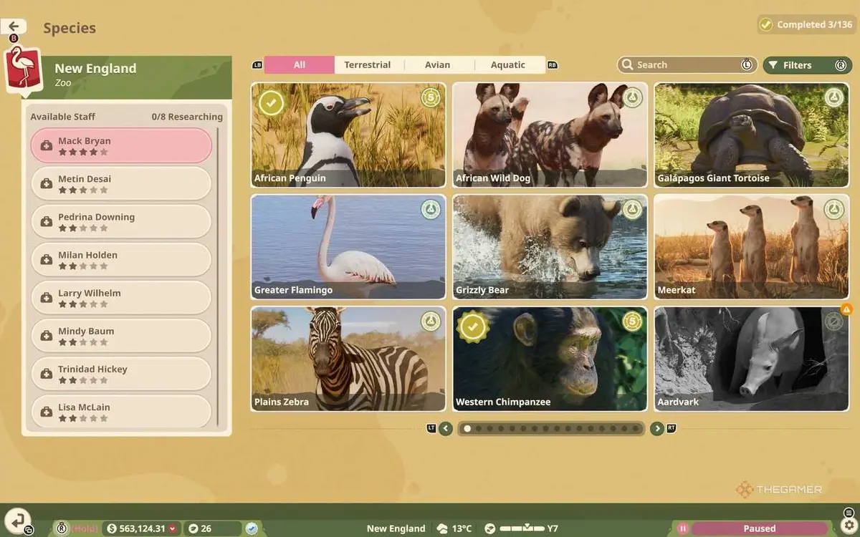Click Trinidad Hickey's vet kit icon

pos(47,373)
